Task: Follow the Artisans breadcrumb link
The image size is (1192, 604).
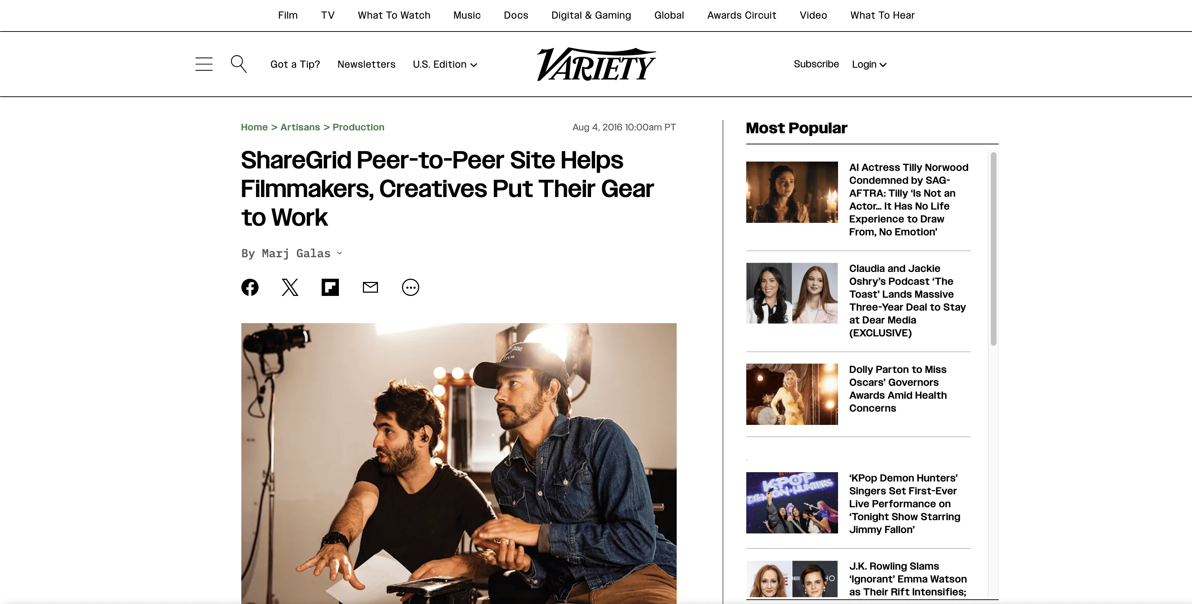Action: [x=300, y=127]
